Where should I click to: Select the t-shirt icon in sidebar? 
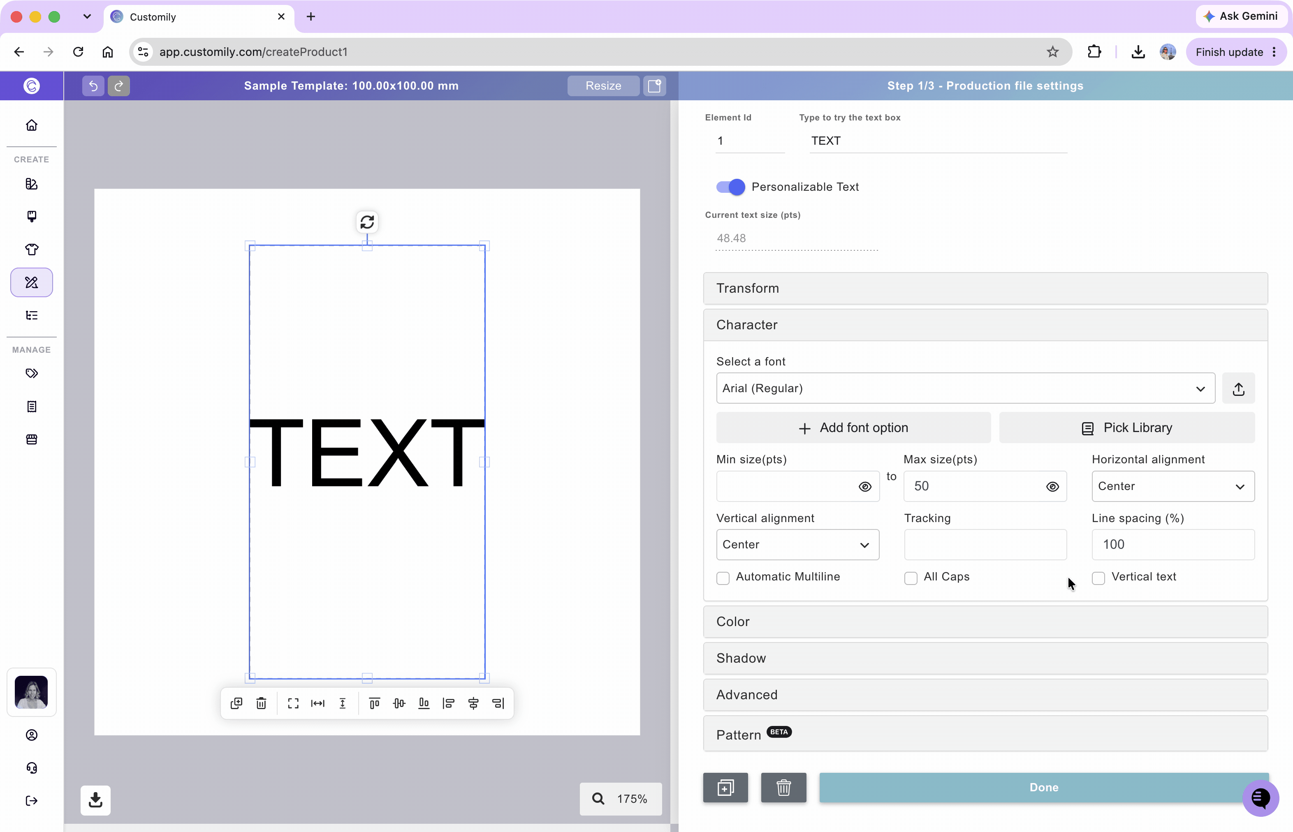click(x=32, y=250)
